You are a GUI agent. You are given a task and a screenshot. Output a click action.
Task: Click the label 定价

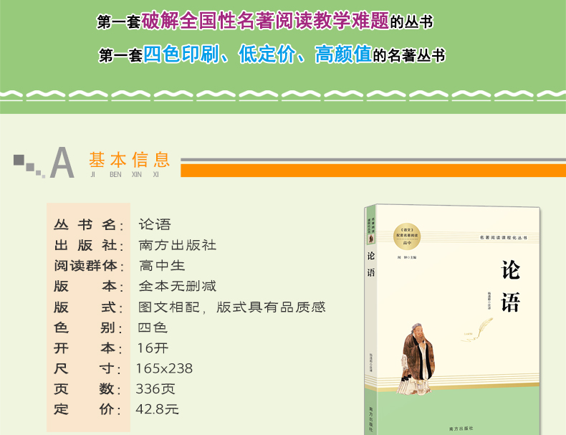[x=88, y=409]
